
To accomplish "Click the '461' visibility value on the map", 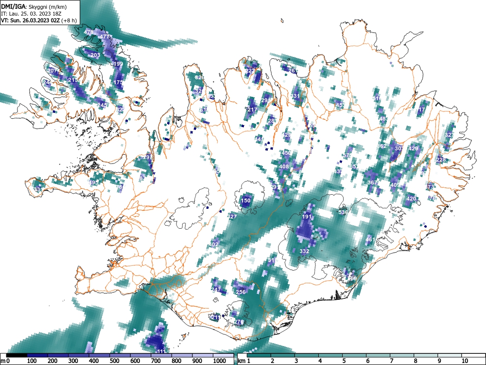I will point(370,239).
